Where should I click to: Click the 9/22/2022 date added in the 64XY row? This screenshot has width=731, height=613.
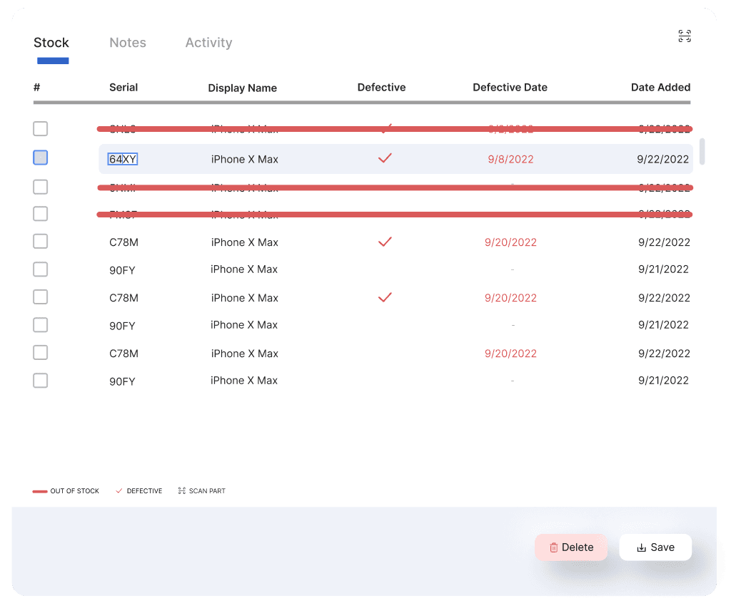[x=663, y=159]
